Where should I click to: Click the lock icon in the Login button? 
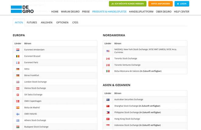(178, 4)
